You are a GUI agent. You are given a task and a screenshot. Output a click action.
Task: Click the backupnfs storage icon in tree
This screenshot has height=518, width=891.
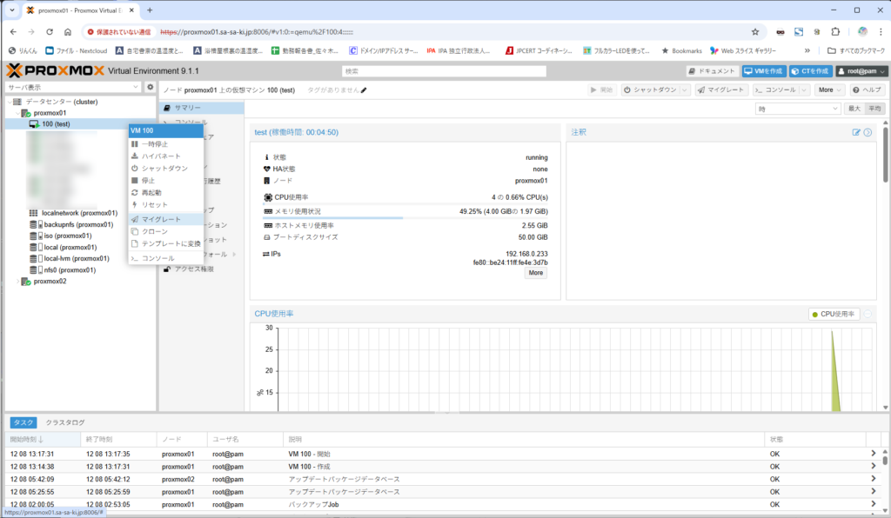point(37,224)
